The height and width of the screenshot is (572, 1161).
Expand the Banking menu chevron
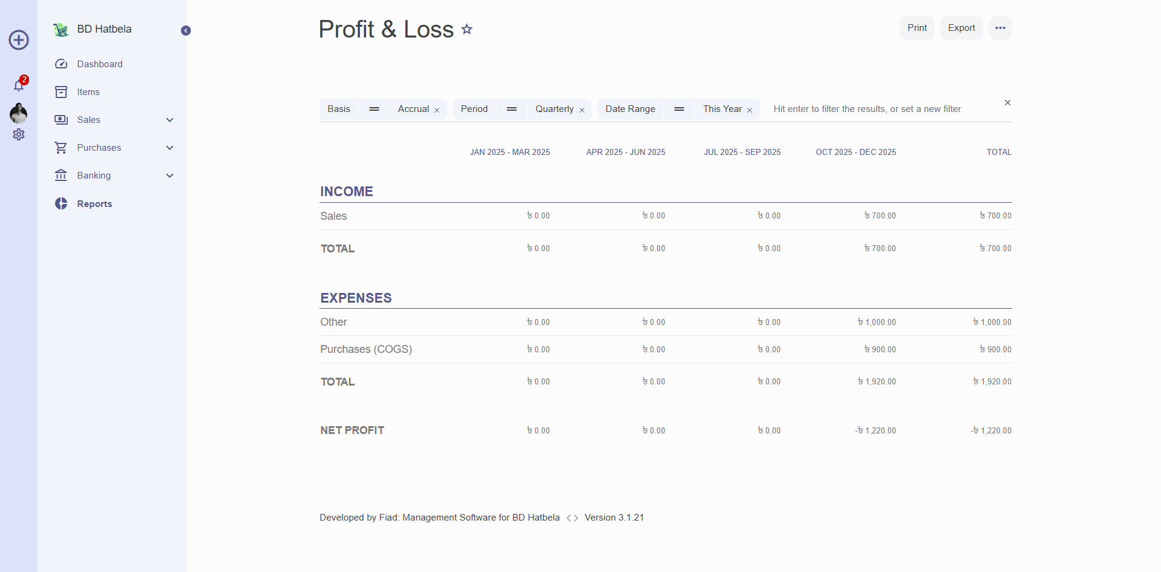click(170, 176)
